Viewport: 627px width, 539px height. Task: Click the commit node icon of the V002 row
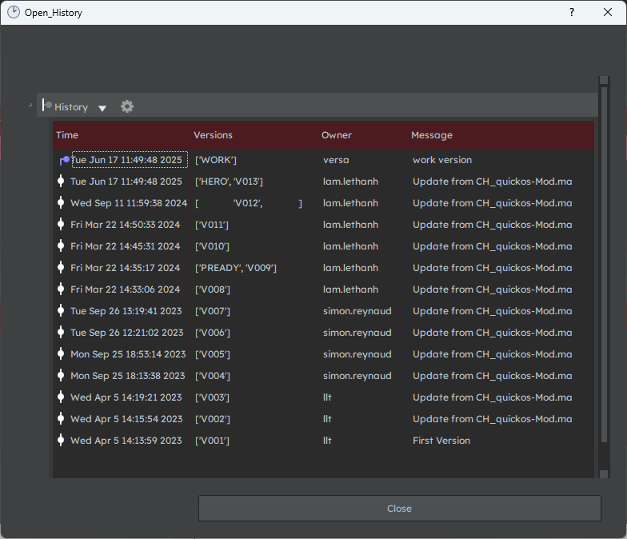(61, 419)
